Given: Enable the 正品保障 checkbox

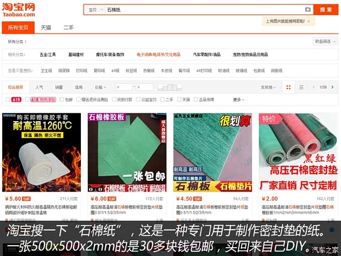Looking at the screenshot, I should (x=196, y=100).
